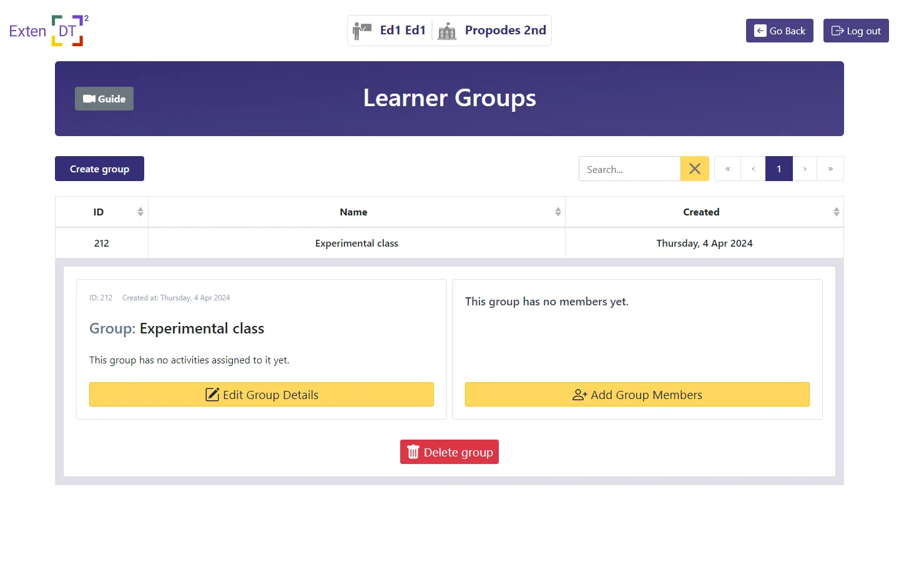Click the back arrow icon on Go Back

(x=759, y=30)
